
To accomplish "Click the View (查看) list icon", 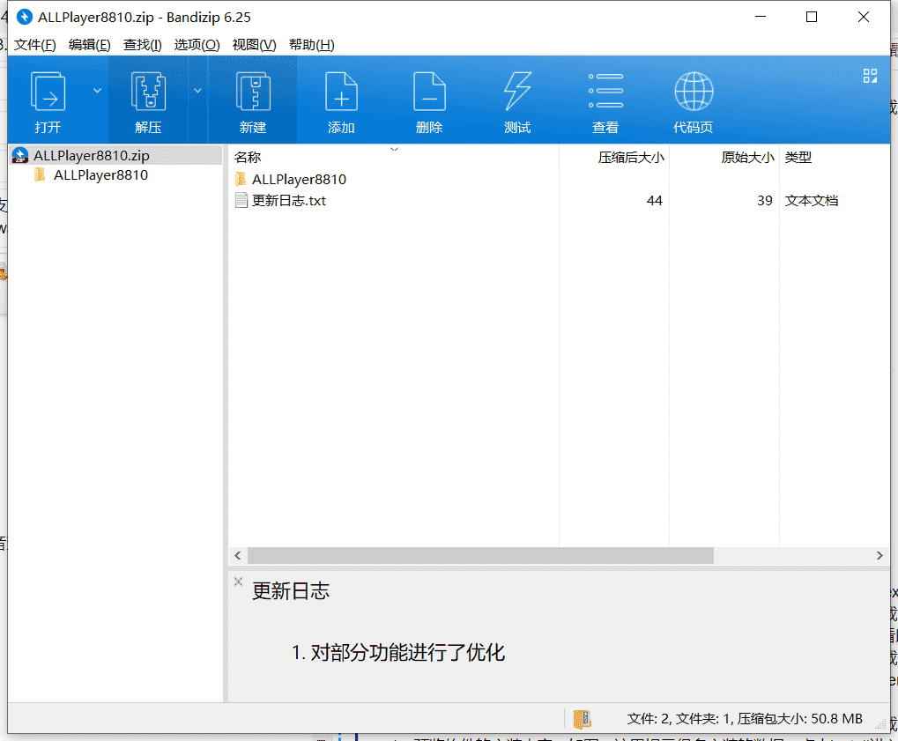I will coord(606,91).
